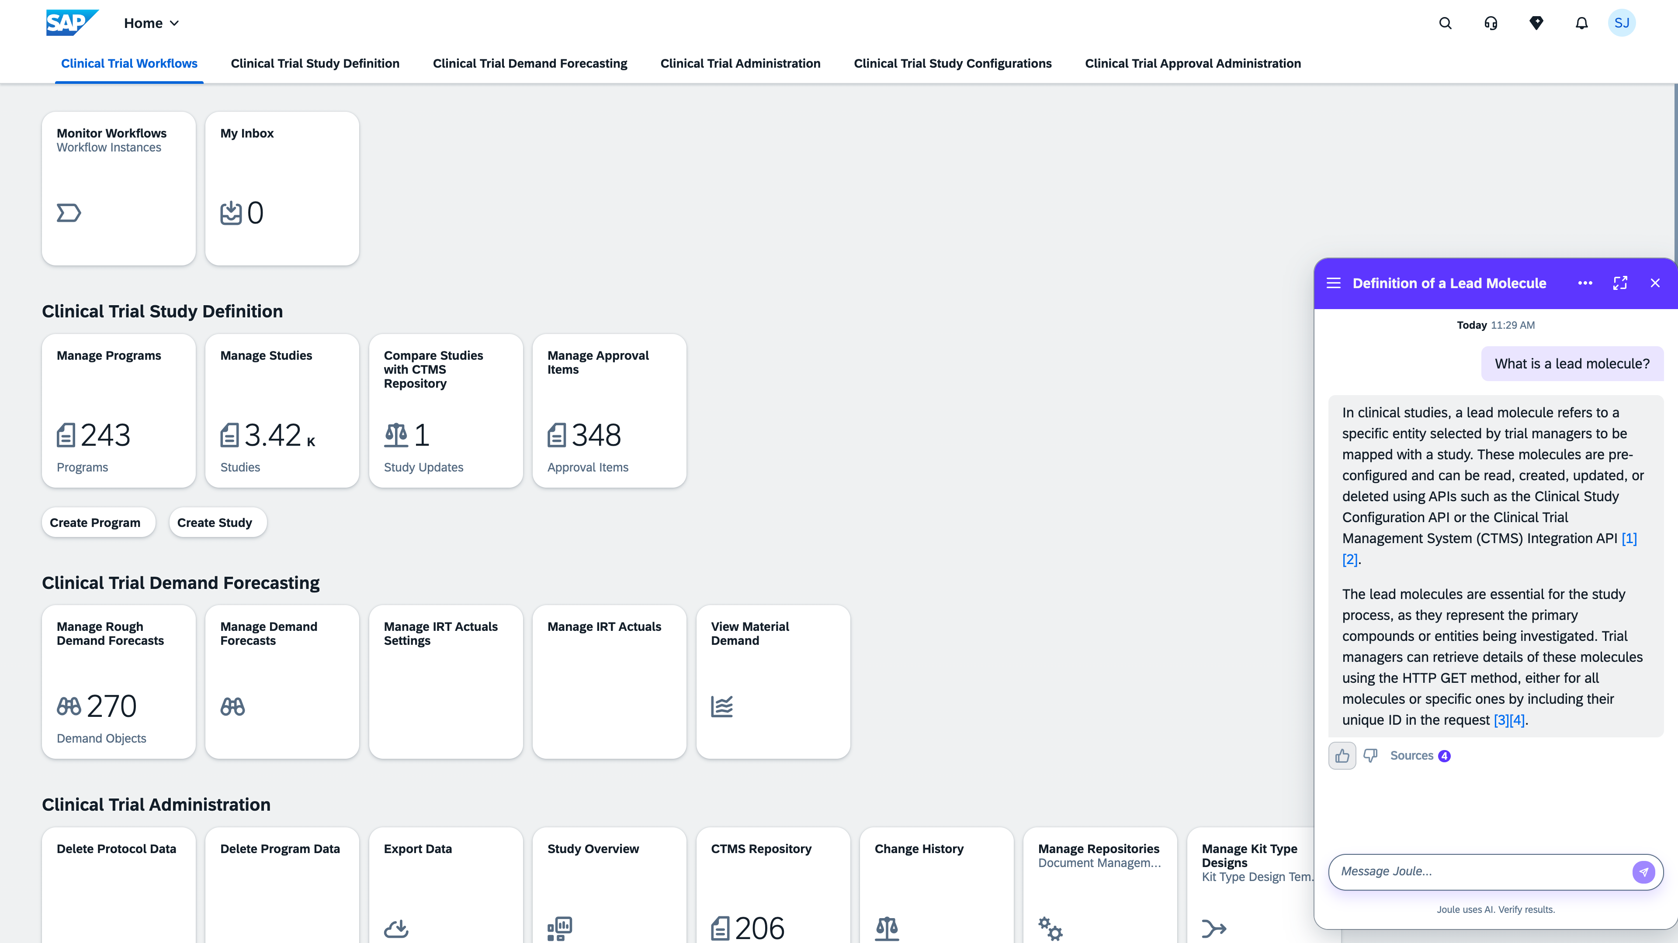Open Clinical Trial Study Configurations tab
The height and width of the screenshot is (943, 1678).
tap(952, 63)
